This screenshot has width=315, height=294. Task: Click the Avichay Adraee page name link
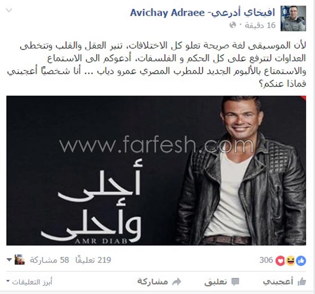click(x=202, y=13)
